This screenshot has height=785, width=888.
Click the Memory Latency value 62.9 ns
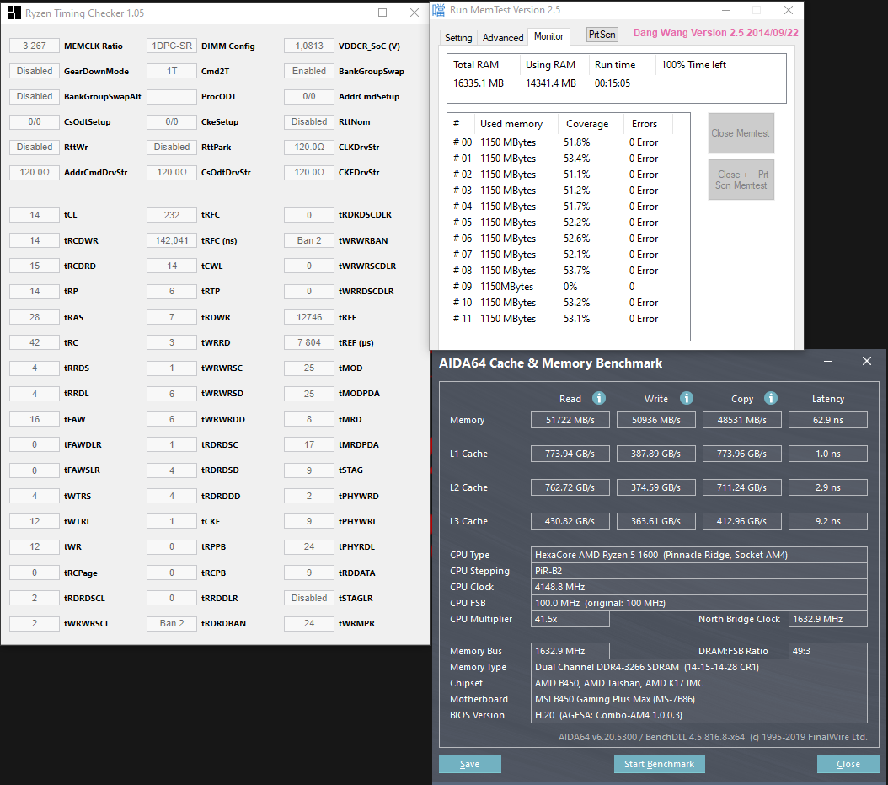point(828,420)
